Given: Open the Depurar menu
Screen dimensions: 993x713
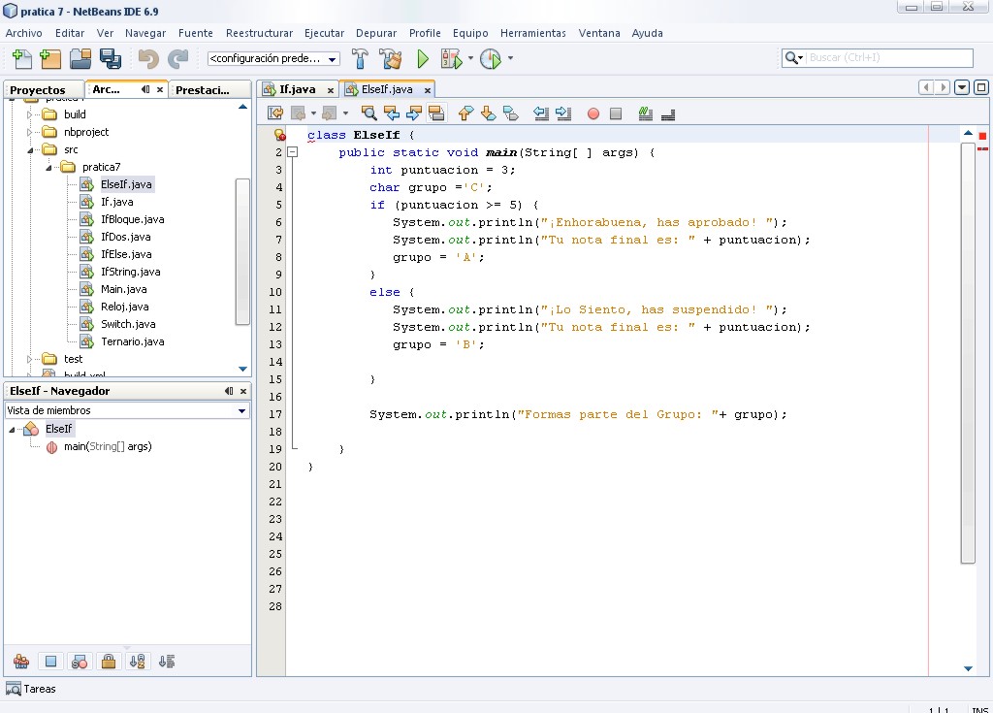Looking at the screenshot, I should (x=376, y=32).
